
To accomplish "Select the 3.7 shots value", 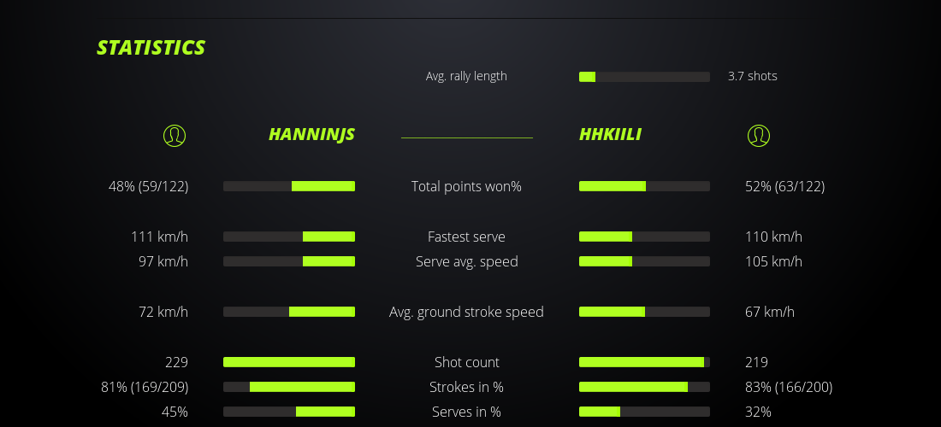I will [752, 76].
